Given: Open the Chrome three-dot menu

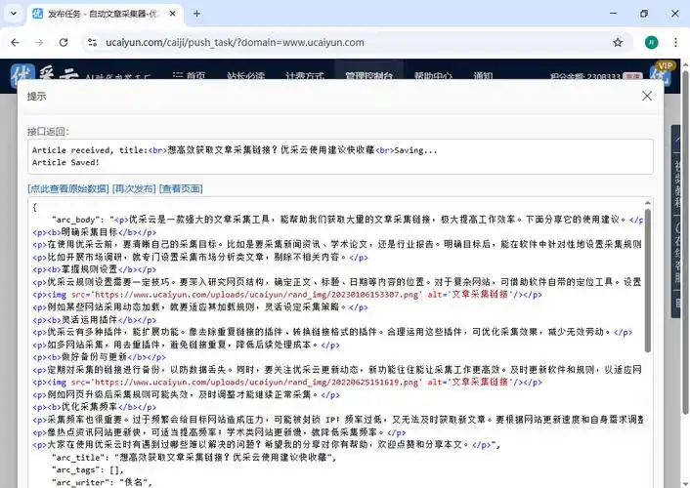Looking at the screenshot, I should (x=675, y=42).
